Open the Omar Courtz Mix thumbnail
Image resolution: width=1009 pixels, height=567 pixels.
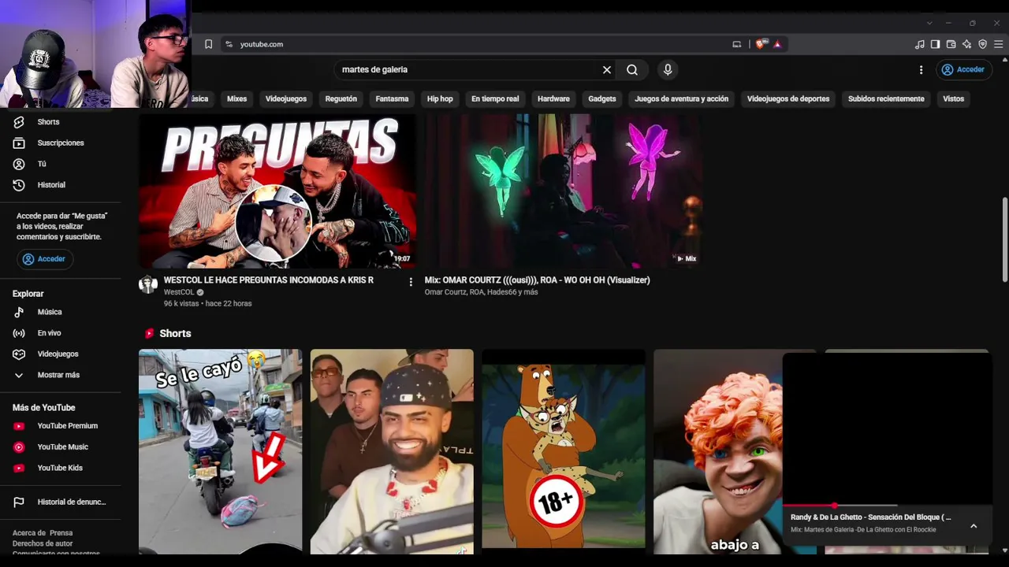click(x=563, y=191)
